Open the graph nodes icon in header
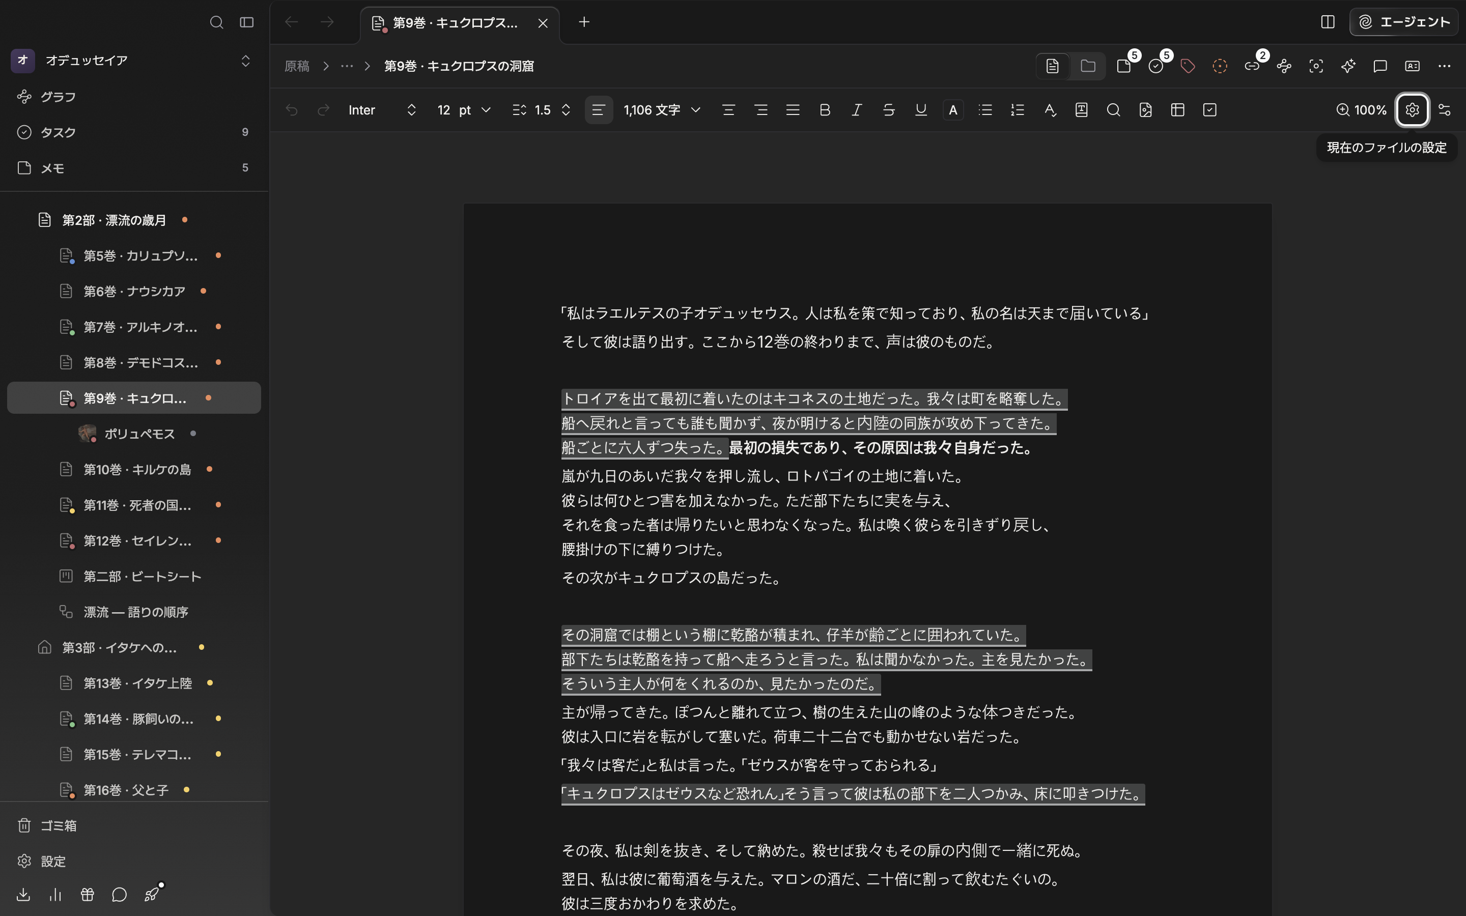Viewport: 1466px width, 916px height. coord(1284,66)
